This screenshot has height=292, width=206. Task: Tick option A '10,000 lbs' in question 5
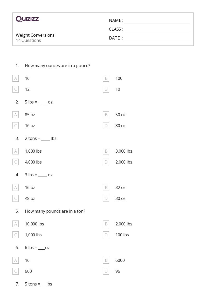[16, 224]
